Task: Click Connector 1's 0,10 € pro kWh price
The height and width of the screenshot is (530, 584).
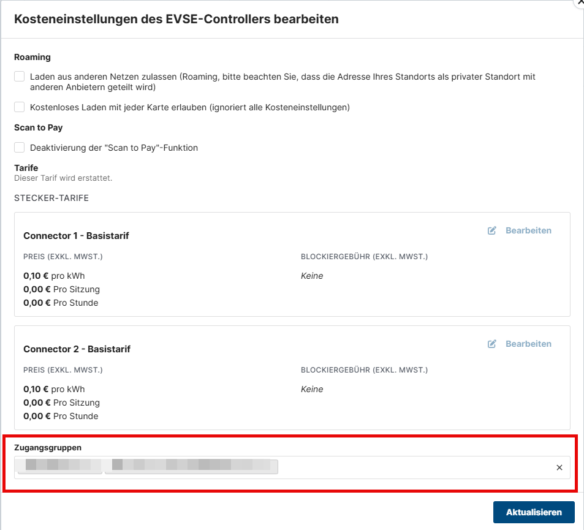Action: click(54, 276)
